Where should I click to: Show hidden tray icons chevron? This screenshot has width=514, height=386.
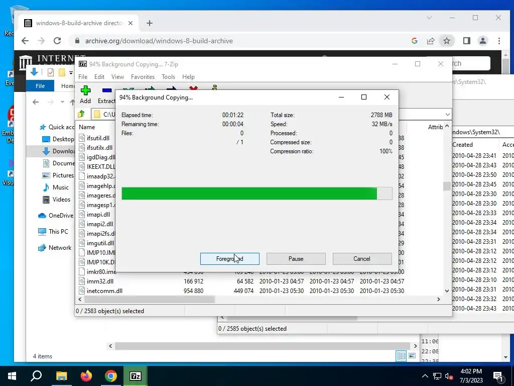pos(425,376)
